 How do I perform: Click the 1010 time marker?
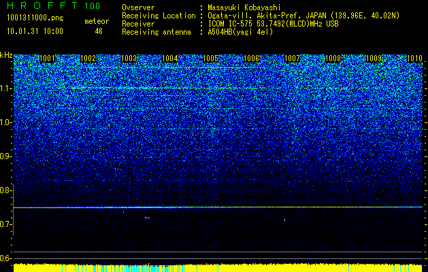(414, 58)
